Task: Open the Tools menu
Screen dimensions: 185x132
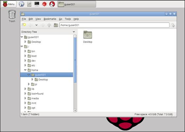Action: [x=68, y=19]
